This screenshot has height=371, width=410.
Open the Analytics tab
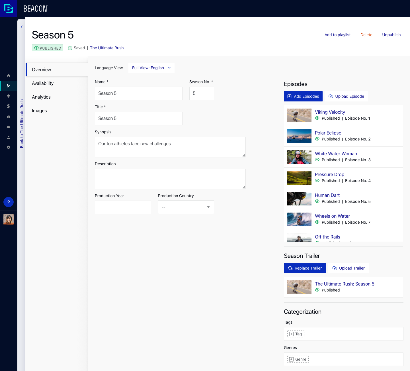click(41, 97)
